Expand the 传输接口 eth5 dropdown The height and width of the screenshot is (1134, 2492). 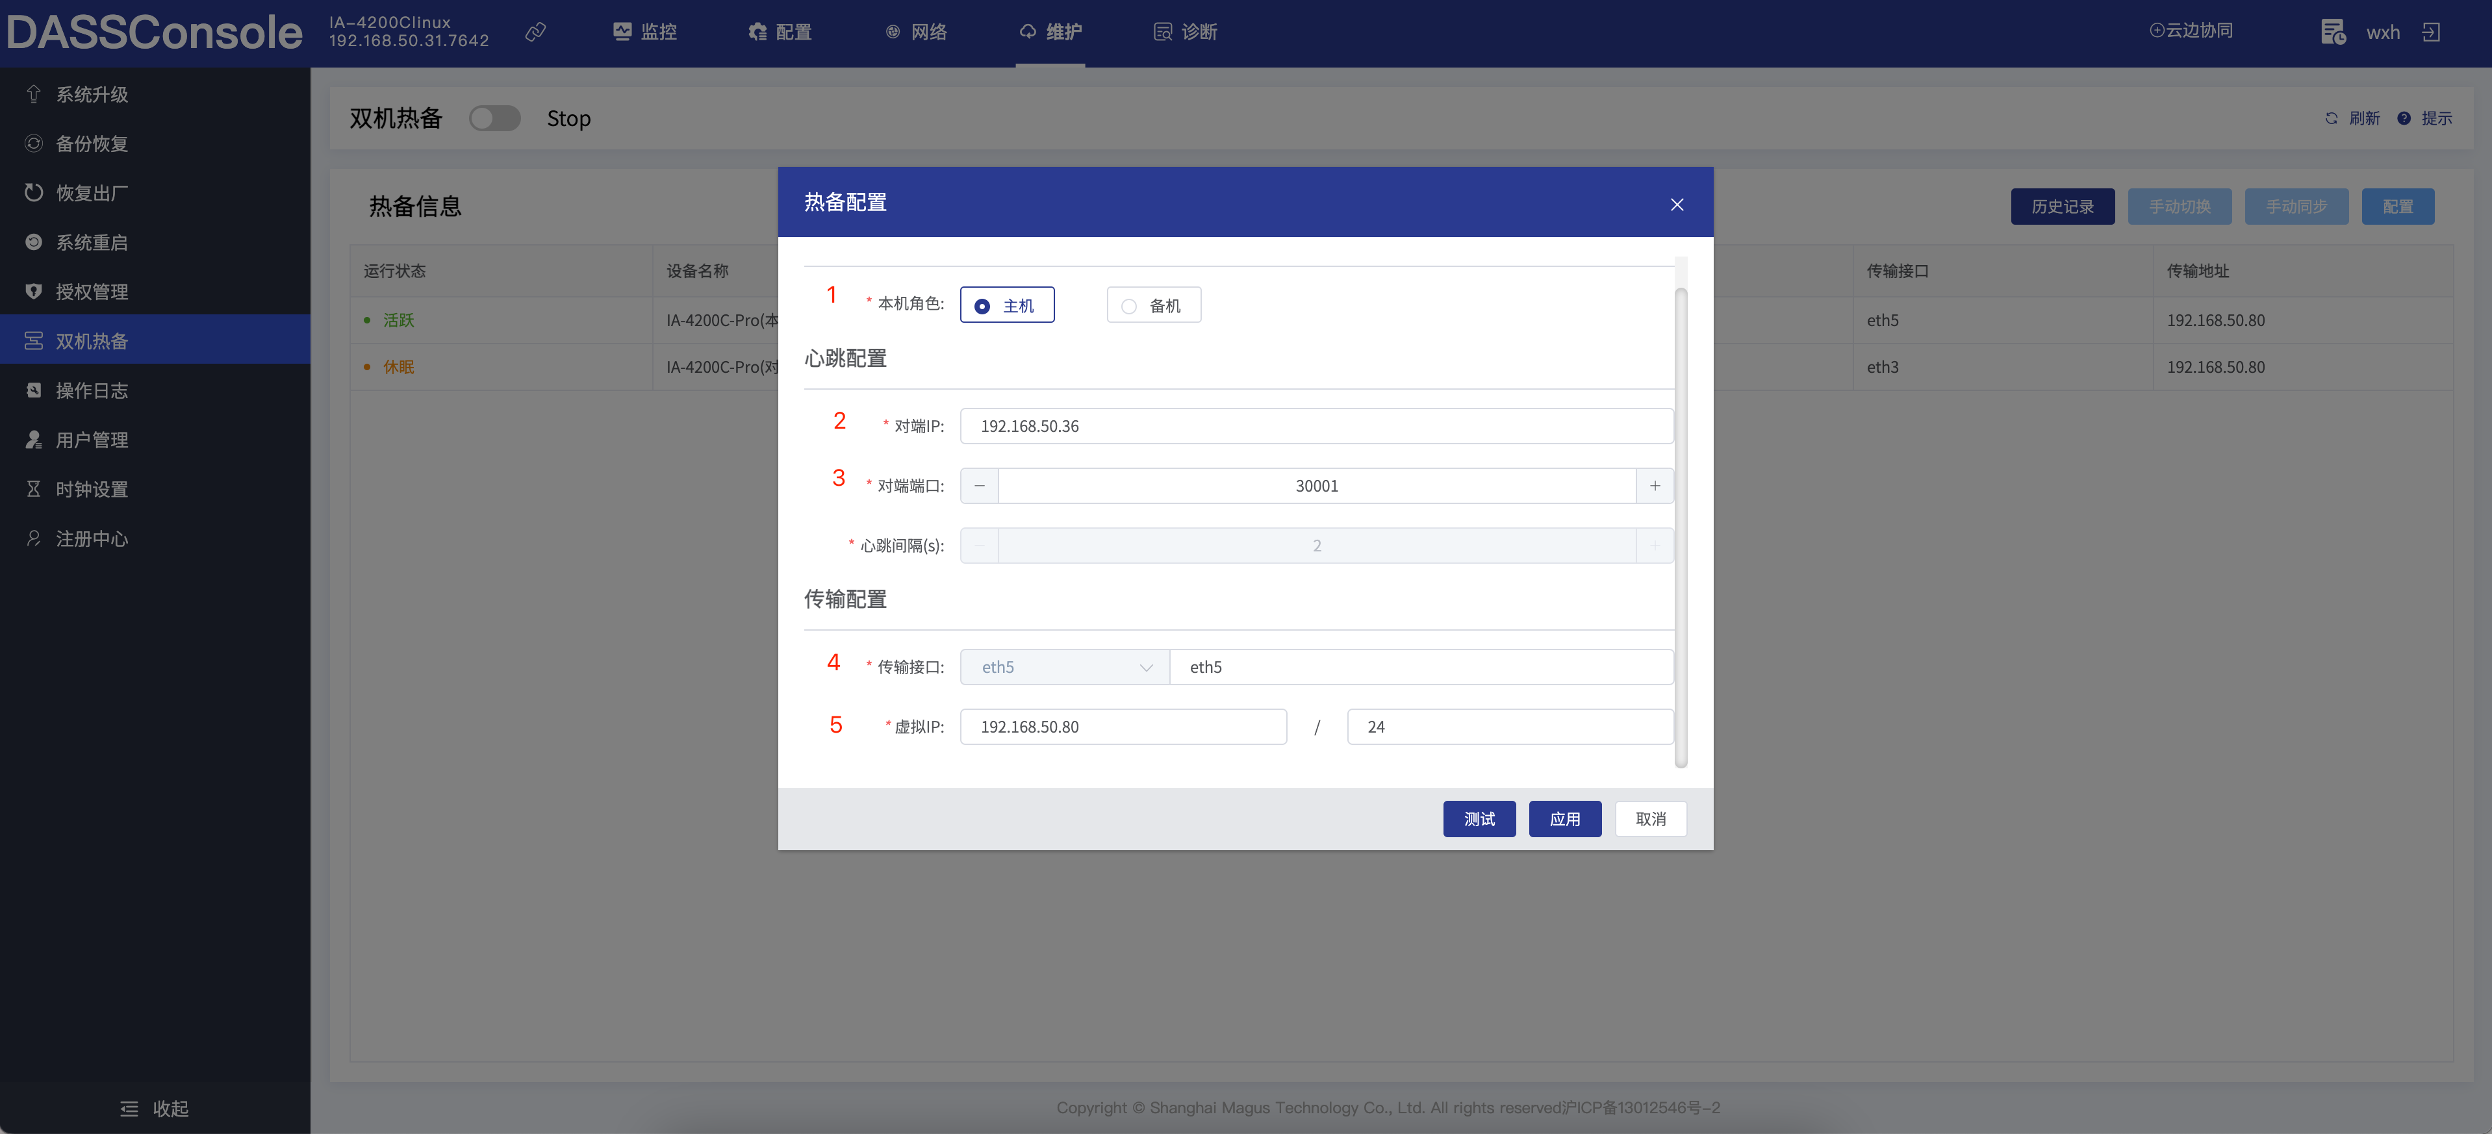coord(1065,666)
